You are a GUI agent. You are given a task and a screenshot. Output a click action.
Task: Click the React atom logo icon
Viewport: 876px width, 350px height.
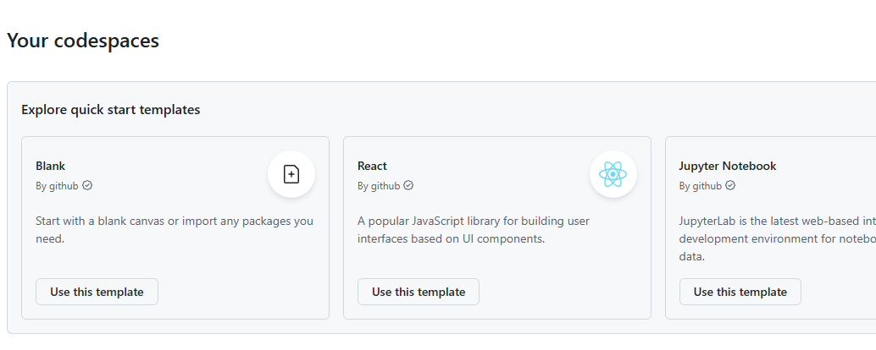(613, 174)
